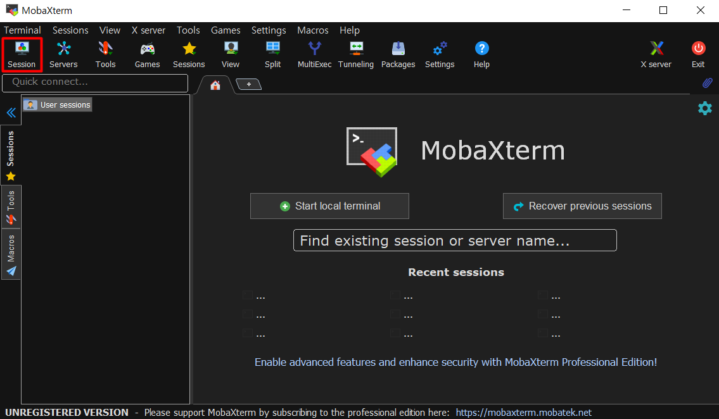
Task: Toggle the X server icon
Action: (x=656, y=55)
